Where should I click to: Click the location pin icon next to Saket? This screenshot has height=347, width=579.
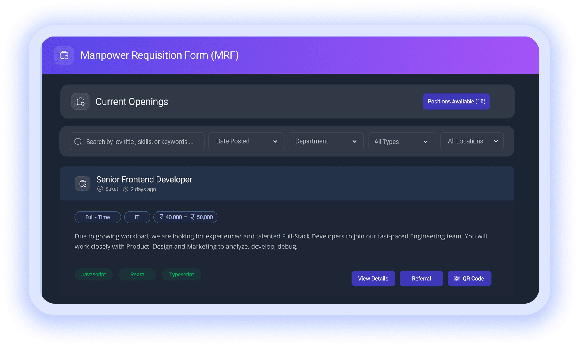[x=100, y=189]
